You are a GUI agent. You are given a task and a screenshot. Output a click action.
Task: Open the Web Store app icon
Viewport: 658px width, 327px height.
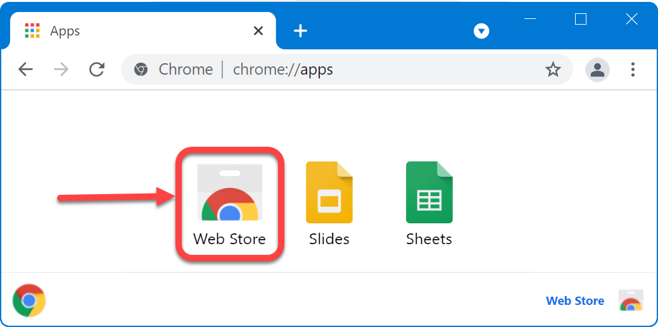[229, 192]
